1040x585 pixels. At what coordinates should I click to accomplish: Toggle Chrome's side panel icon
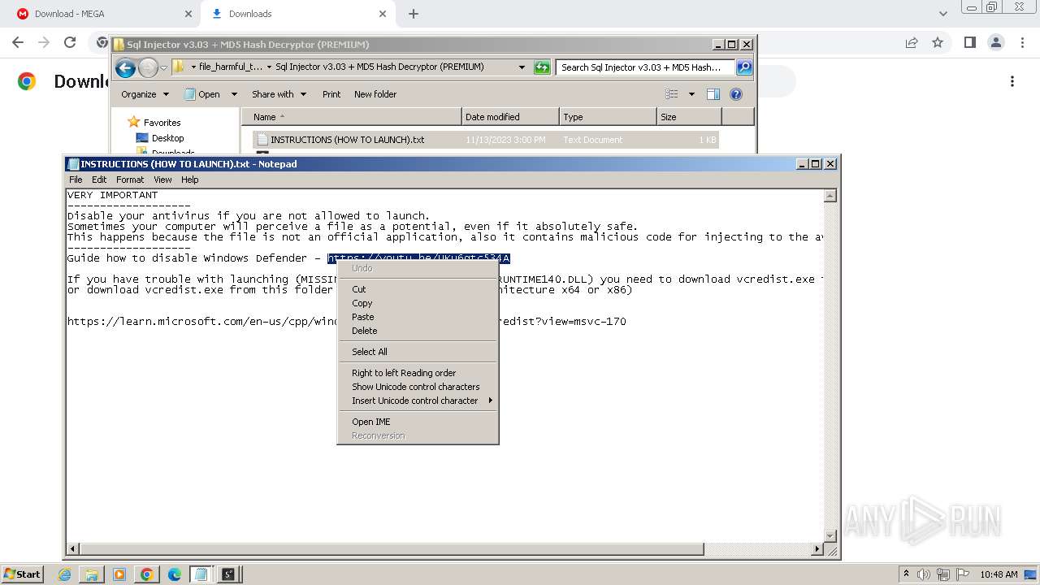(969, 42)
